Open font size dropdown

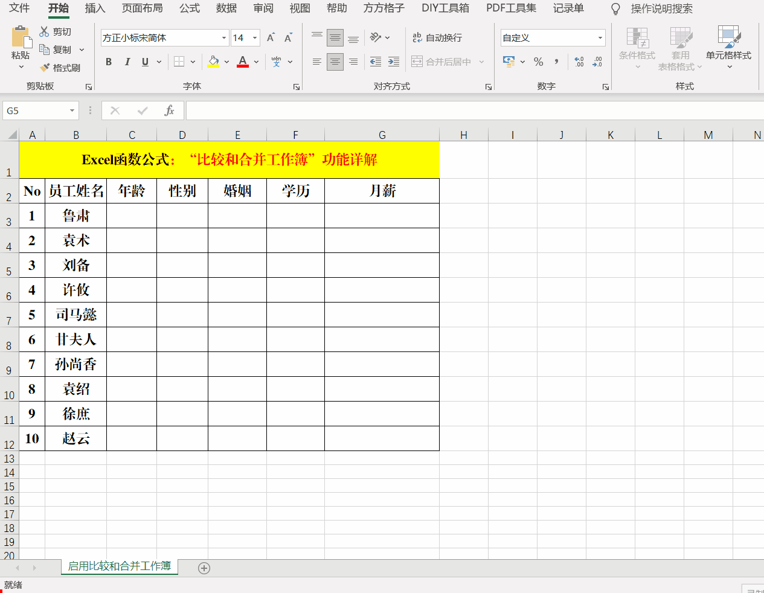255,37
